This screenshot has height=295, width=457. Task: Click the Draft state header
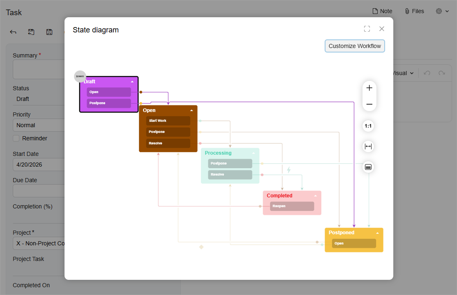108,82
